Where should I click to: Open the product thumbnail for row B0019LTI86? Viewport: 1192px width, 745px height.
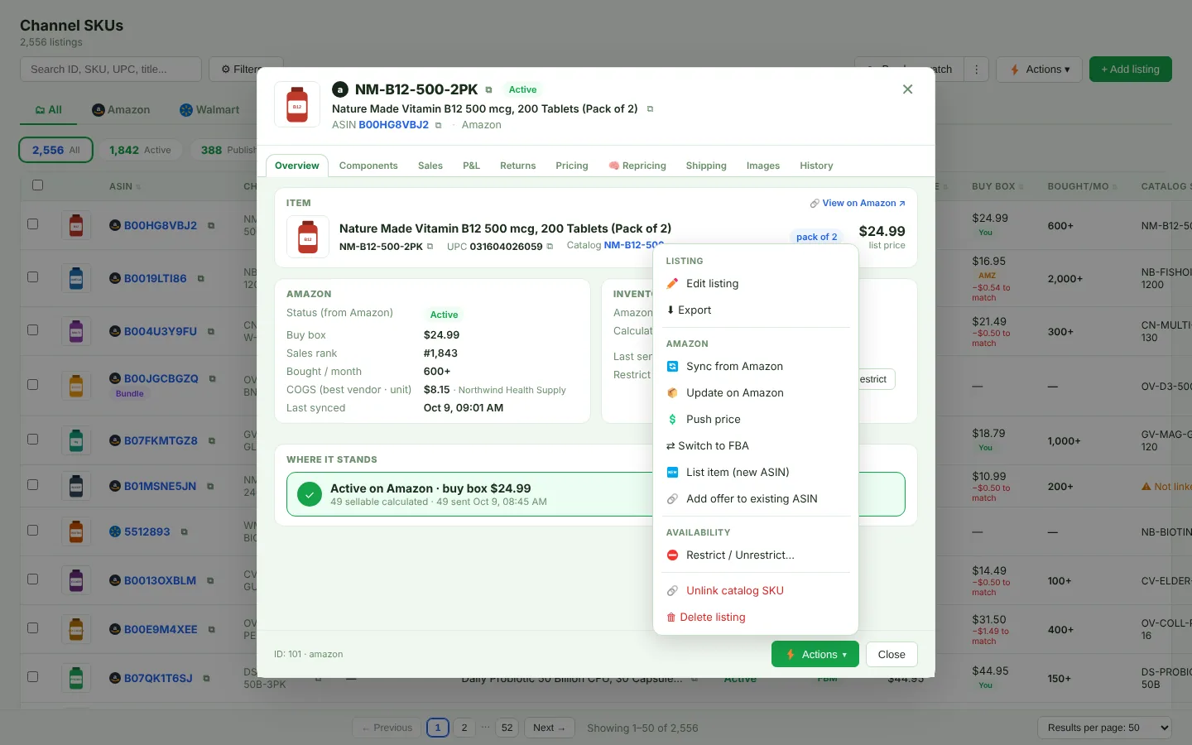pyautogui.click(x=76, y=279)
